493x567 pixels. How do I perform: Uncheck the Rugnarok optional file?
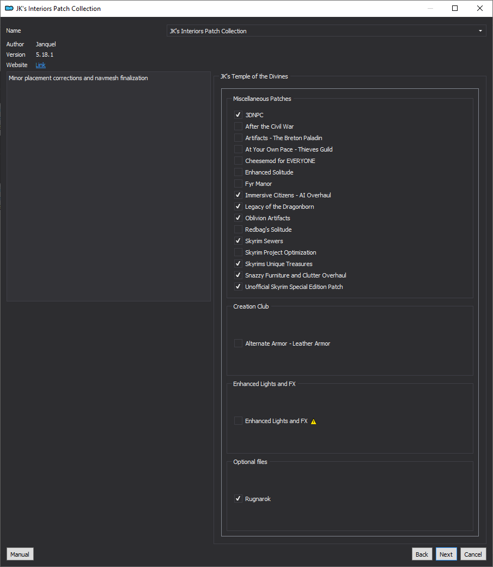tap(238, 499)
